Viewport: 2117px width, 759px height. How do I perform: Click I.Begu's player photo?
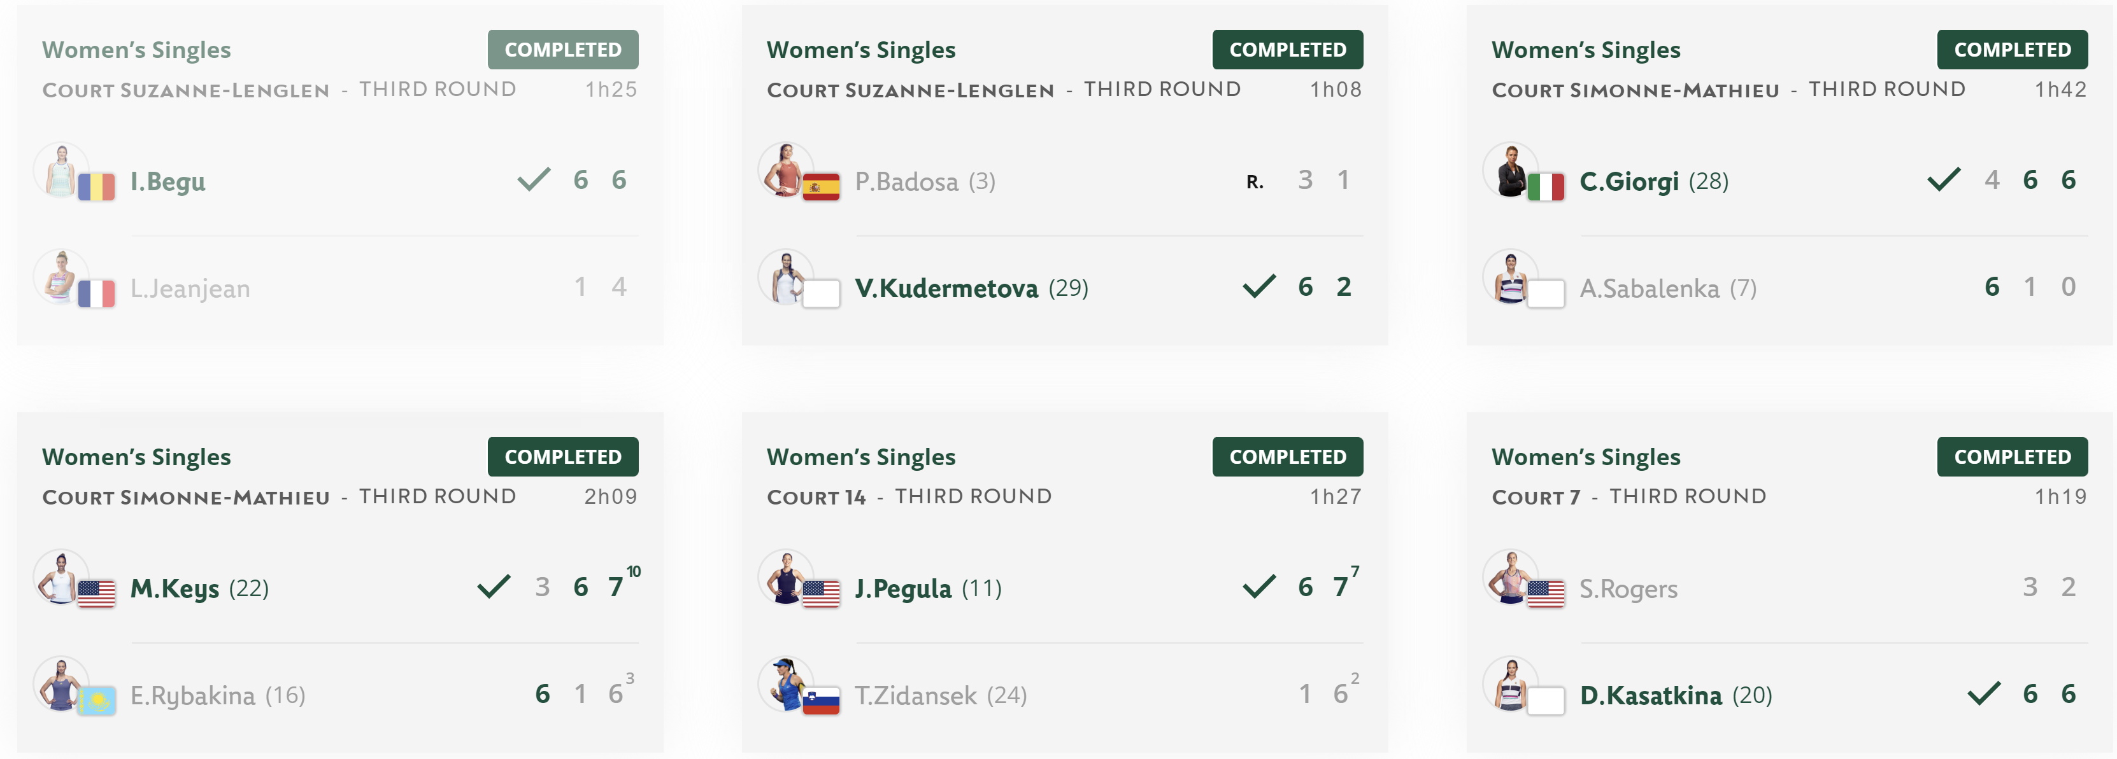[61, 171]
